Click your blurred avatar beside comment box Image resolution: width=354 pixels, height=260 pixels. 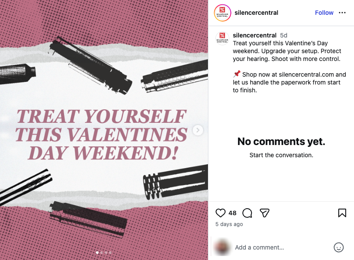(x=223, y=247)
